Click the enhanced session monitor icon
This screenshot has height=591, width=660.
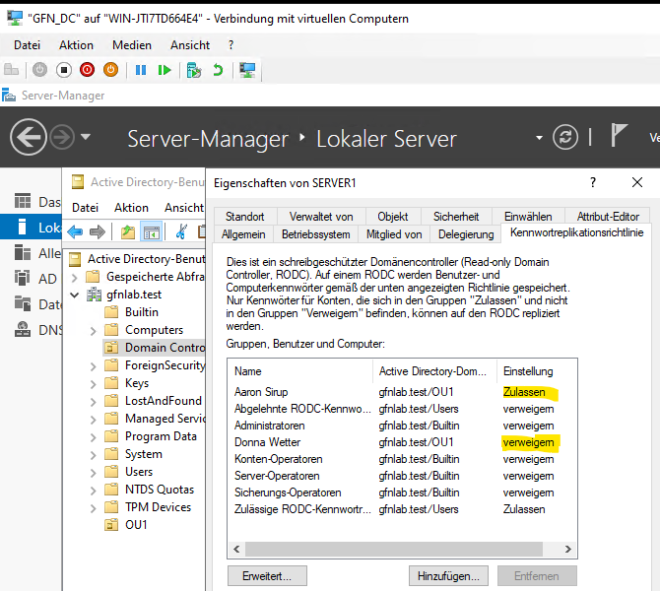click(248, 70)
